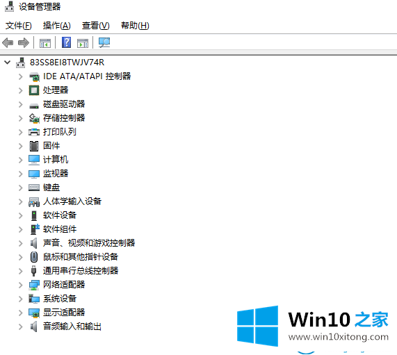Expand the 监视器 category
The width and height of the screenshot is (397, 355).
pyautogui.click(x=21, y=174)
